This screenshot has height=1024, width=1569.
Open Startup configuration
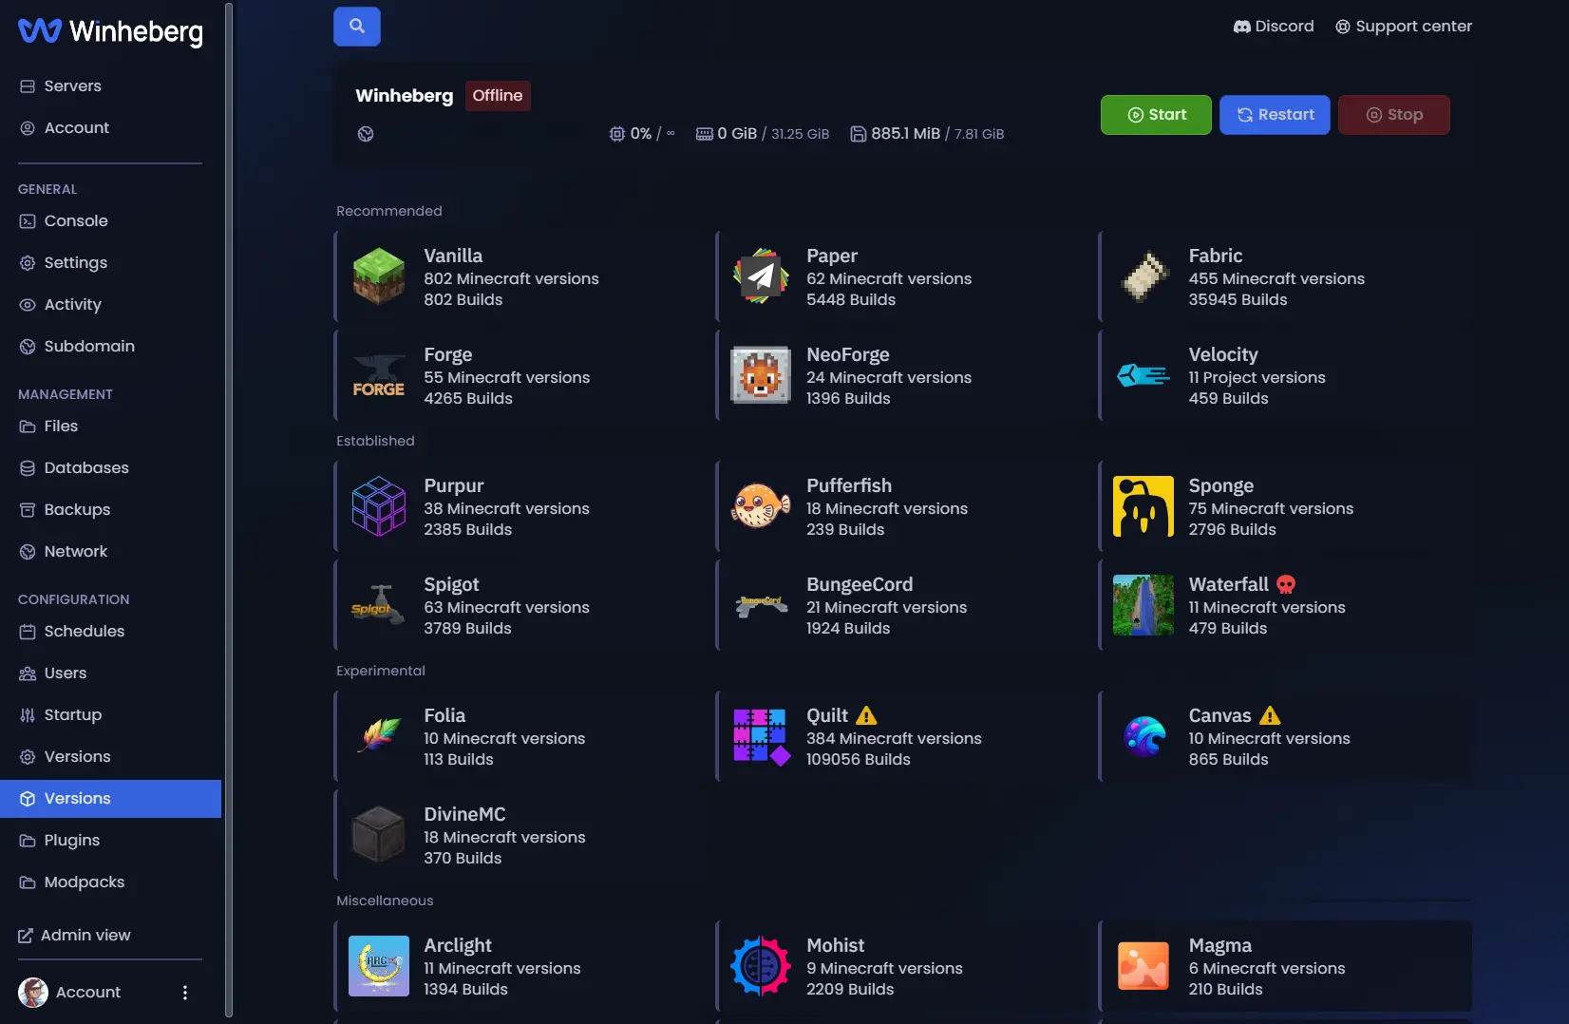pos(111,715)
